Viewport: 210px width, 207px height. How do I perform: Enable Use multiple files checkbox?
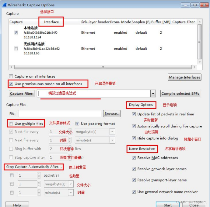coord(11,124)
